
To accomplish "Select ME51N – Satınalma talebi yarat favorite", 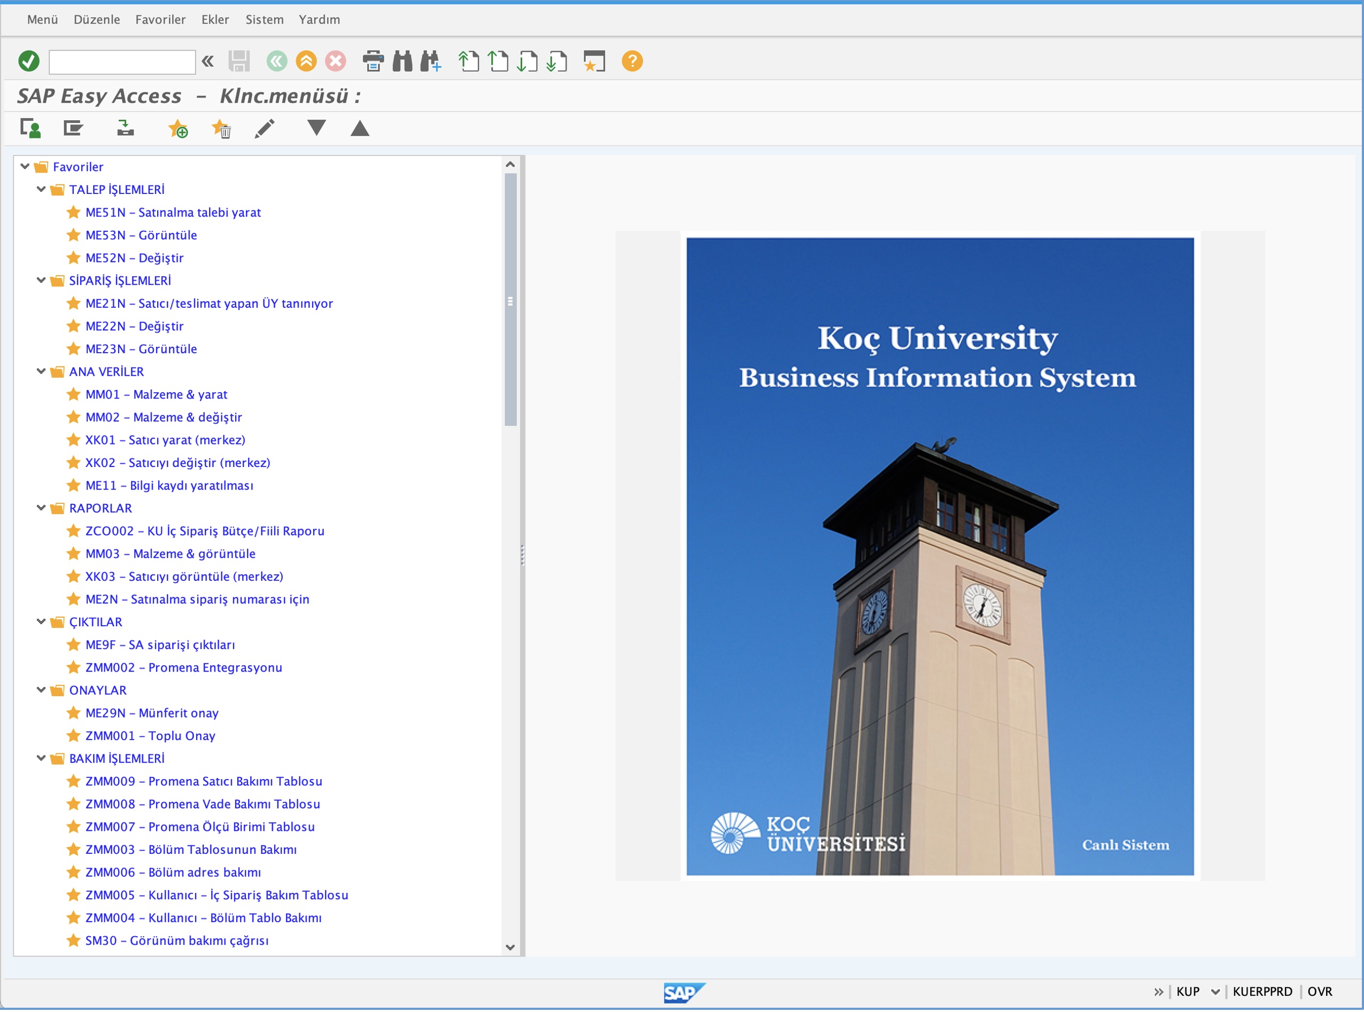I will pyautogui.click(x=173, y=212).
